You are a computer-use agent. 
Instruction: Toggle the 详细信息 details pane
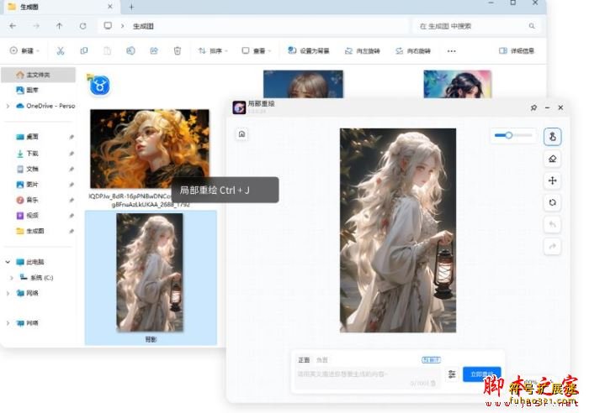pyautogui.click(x=516, y=50)
